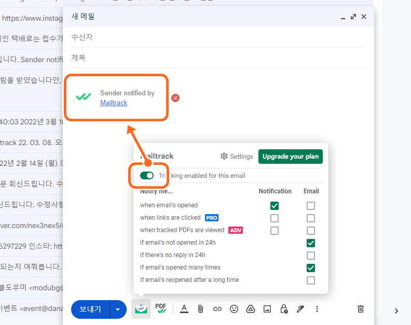Attach a file with the paperclip icon
The image size is (411, 325).
pos(200,309)
